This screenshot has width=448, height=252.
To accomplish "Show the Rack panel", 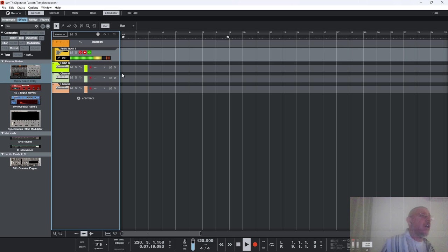I will (x=93, y=13).
